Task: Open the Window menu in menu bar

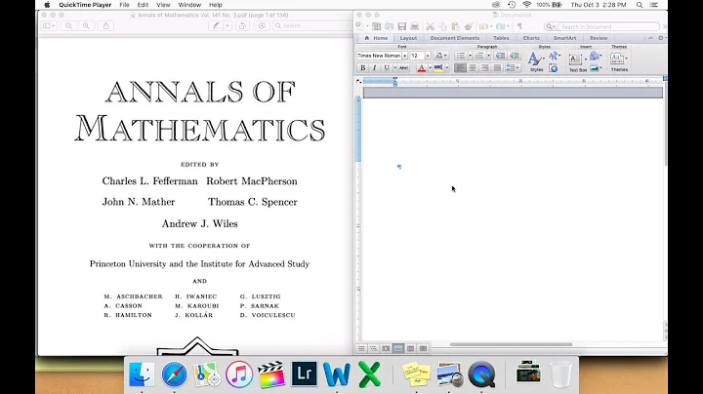Action: pyautogui.click(x=189, y=5)
